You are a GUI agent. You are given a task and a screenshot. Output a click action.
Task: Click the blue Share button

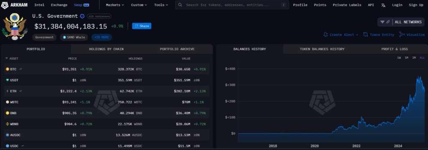[x=142, y=26]
